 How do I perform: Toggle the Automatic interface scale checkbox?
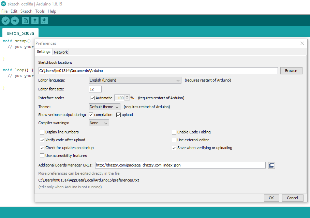pos(92,98)
